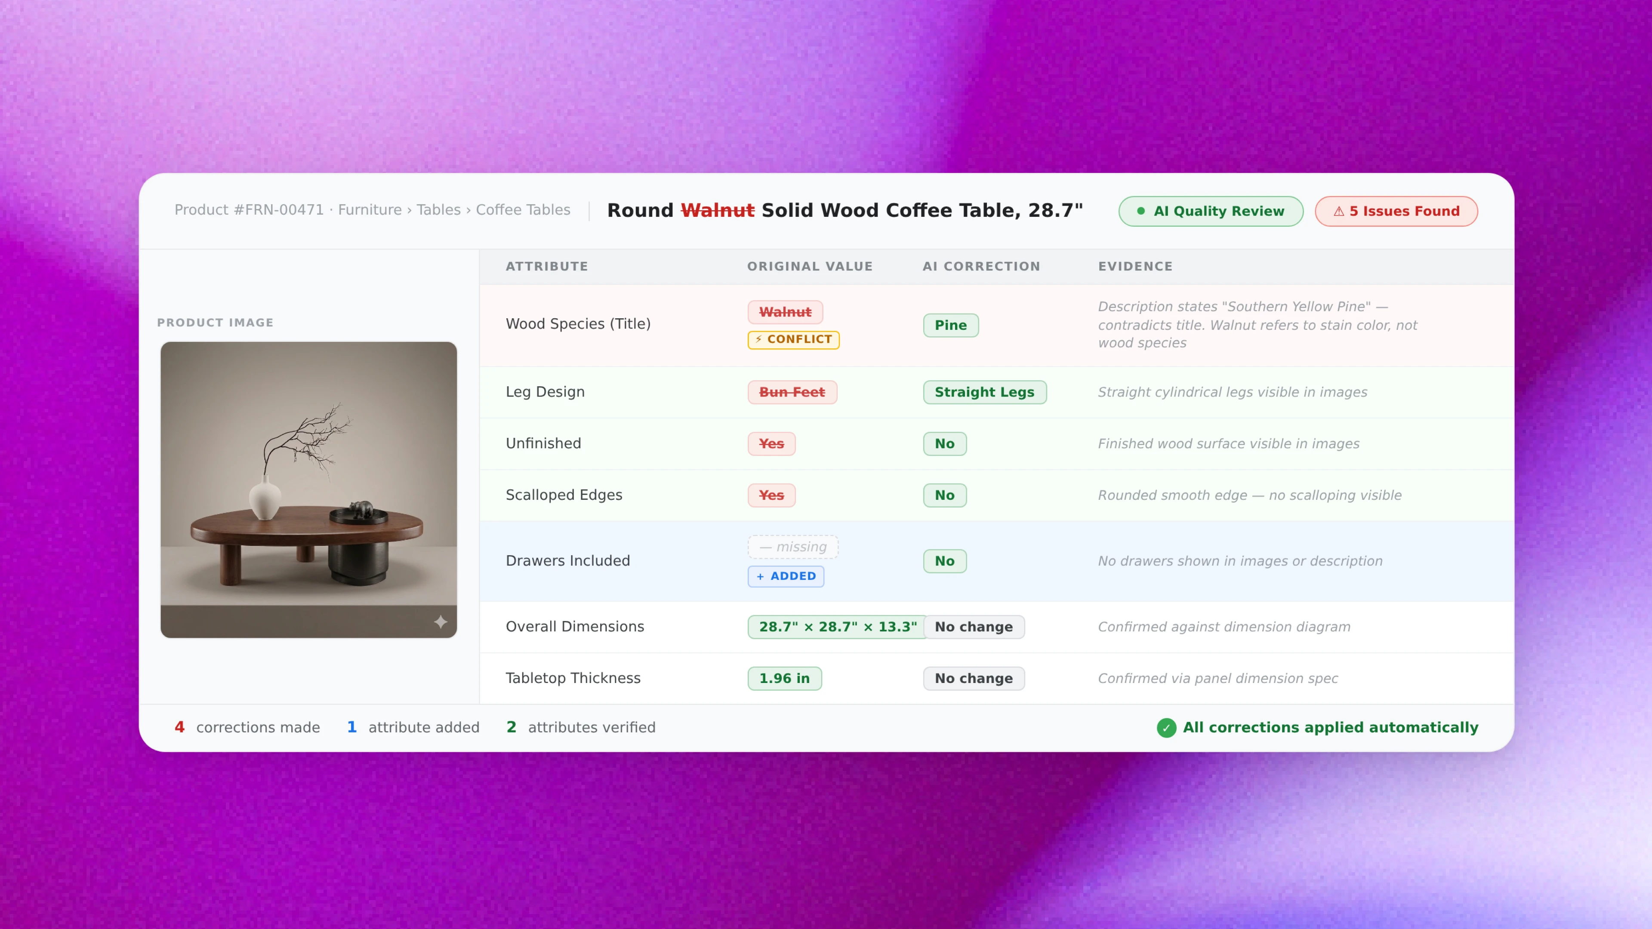Viewport: 1652px width, 929px height.
Task: Click the CONFLICT lightning badge
Action: pos(793,339)
